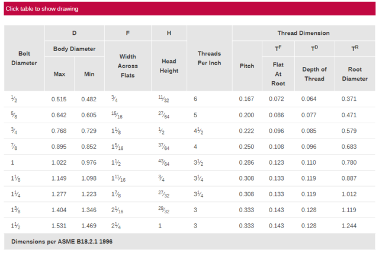Click the ASME B18.2.1 1996 footer note
The height and width of the screenshot is (253, 379).
(62, 241)
